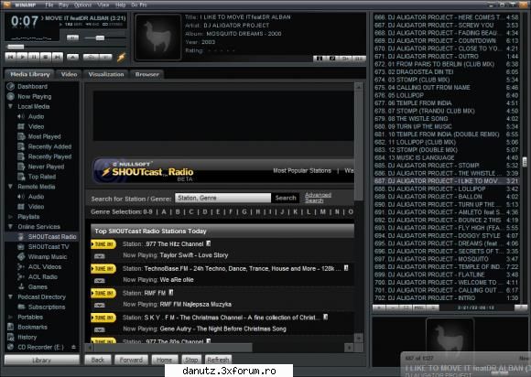
Task: Tune in to .977 The Hitz Channel
Action: pyautogui.click(x=103, y=244)
